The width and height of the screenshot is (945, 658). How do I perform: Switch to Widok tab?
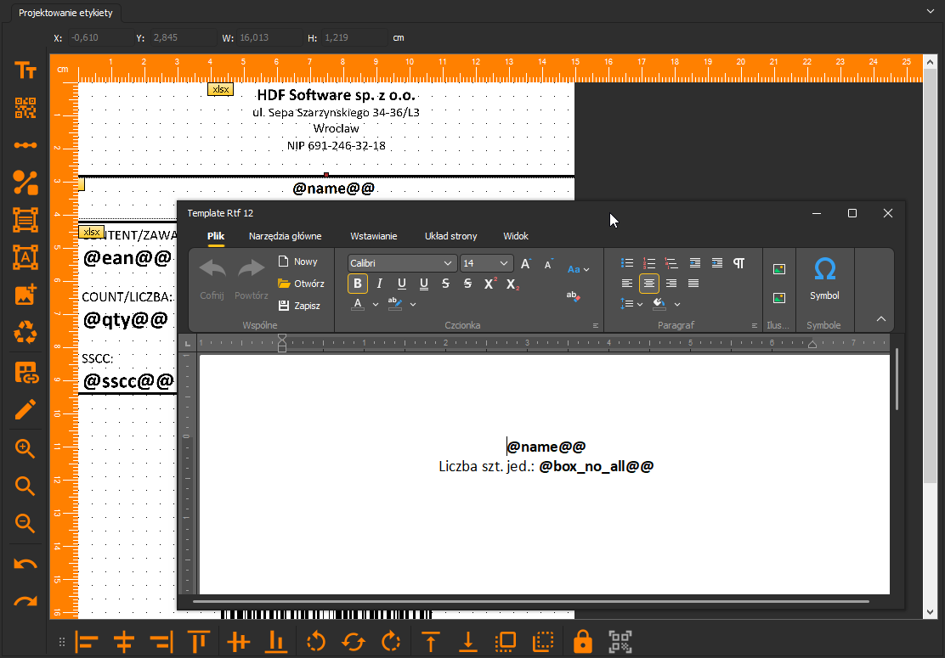pos(516,236)
